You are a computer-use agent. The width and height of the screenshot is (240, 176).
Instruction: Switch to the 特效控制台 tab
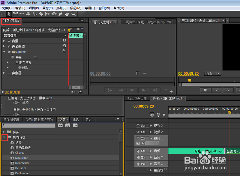tap(11, 21)
